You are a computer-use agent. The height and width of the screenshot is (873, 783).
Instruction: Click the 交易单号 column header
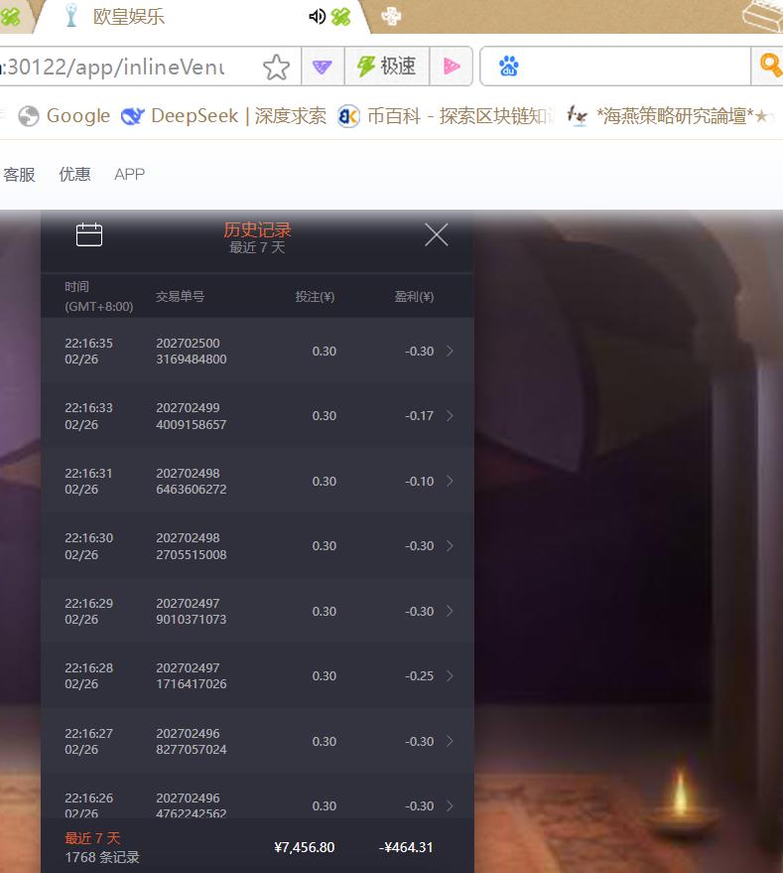180,296
